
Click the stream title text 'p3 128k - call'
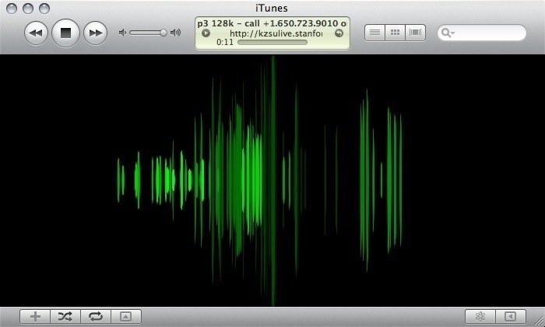228,23
